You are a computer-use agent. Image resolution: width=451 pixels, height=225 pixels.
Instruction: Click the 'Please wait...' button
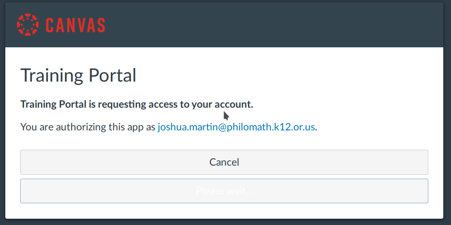[224, 191]
